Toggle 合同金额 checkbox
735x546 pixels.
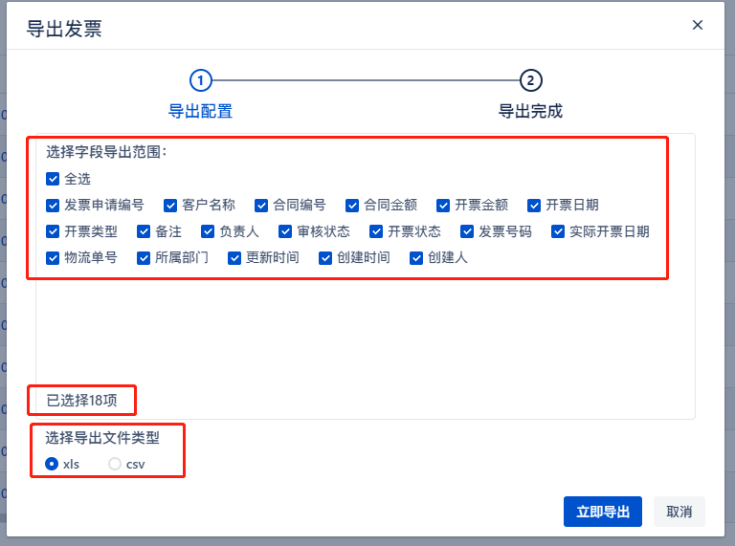click(x=352, y=205)
